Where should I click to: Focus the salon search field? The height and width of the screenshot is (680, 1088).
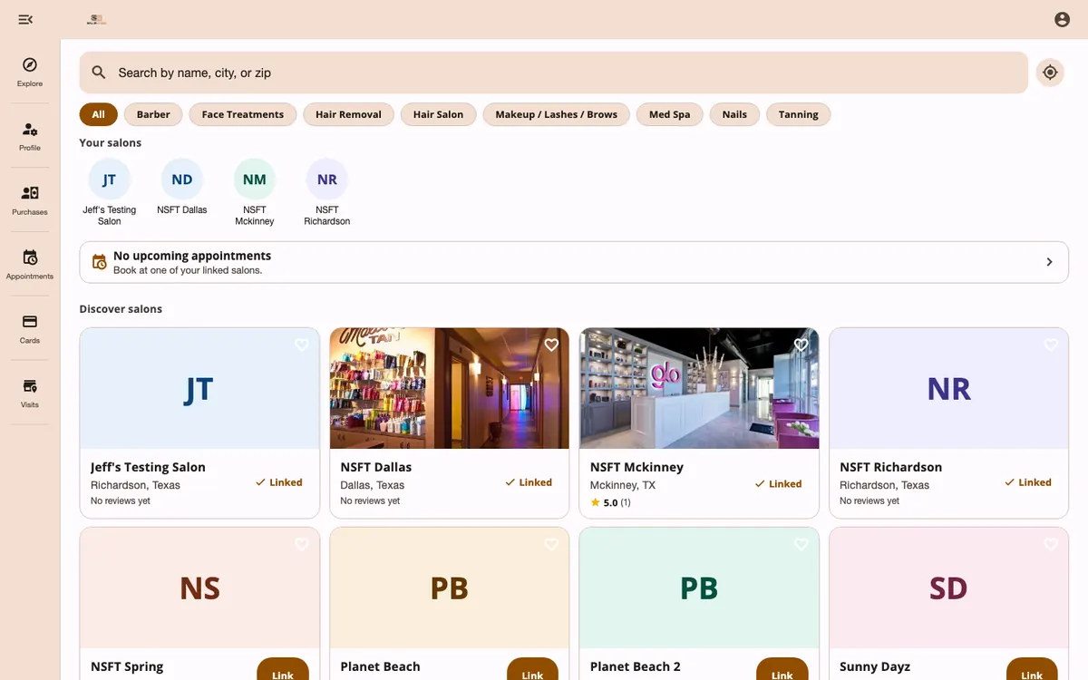point(553,73)
